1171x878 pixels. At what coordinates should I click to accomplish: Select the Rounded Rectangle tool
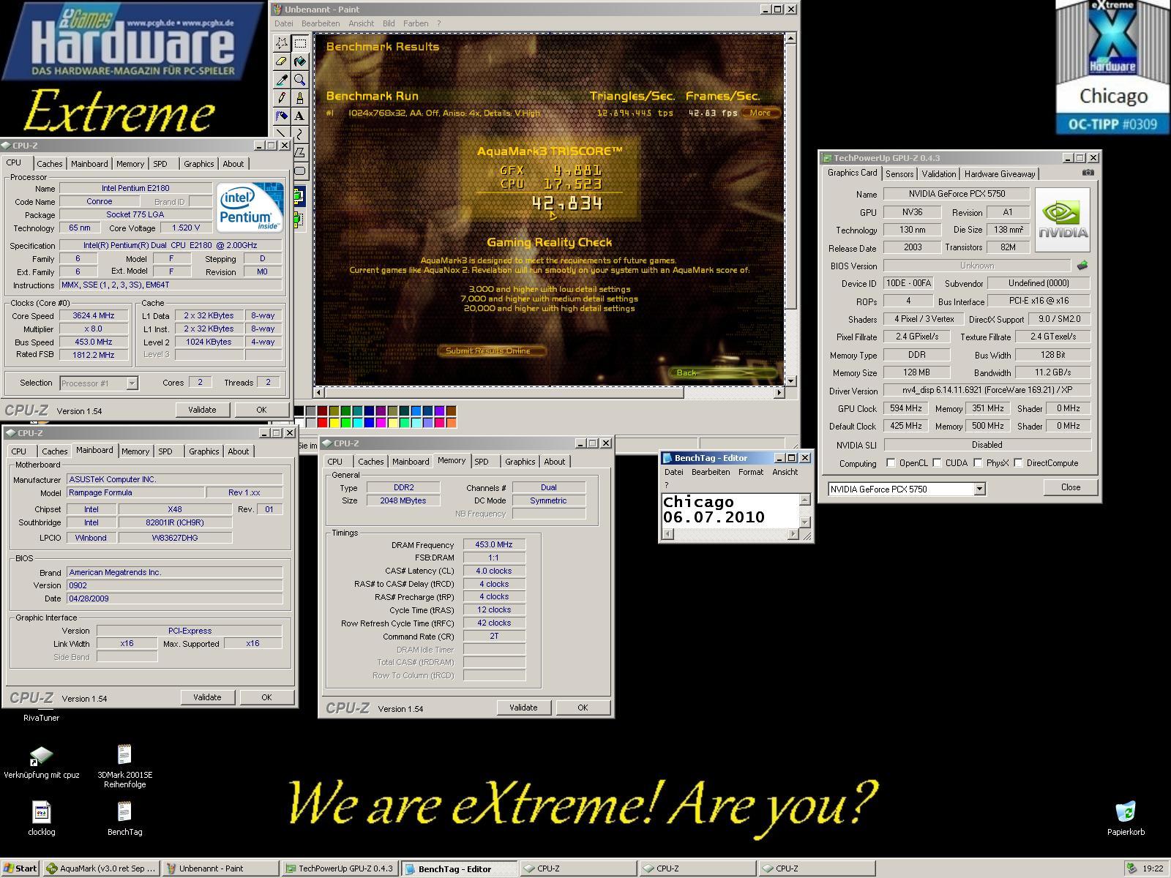click(x=300, y=171)
